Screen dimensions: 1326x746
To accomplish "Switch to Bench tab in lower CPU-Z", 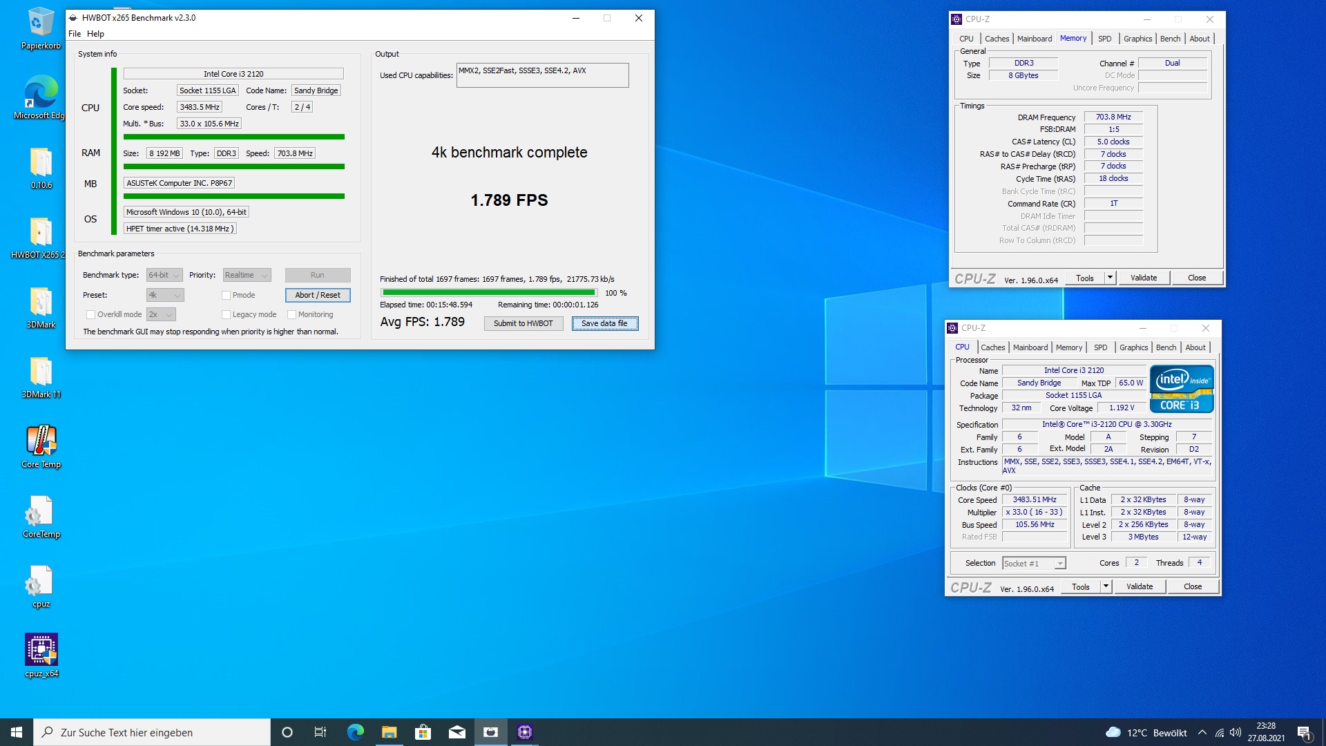I will pyautogui.click(x=1166, y=347).
